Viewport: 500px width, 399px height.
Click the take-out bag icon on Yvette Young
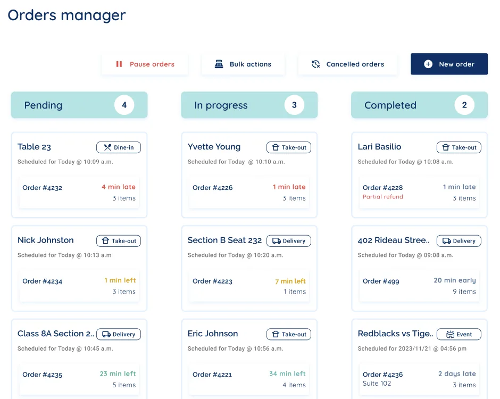click(276, 147)
